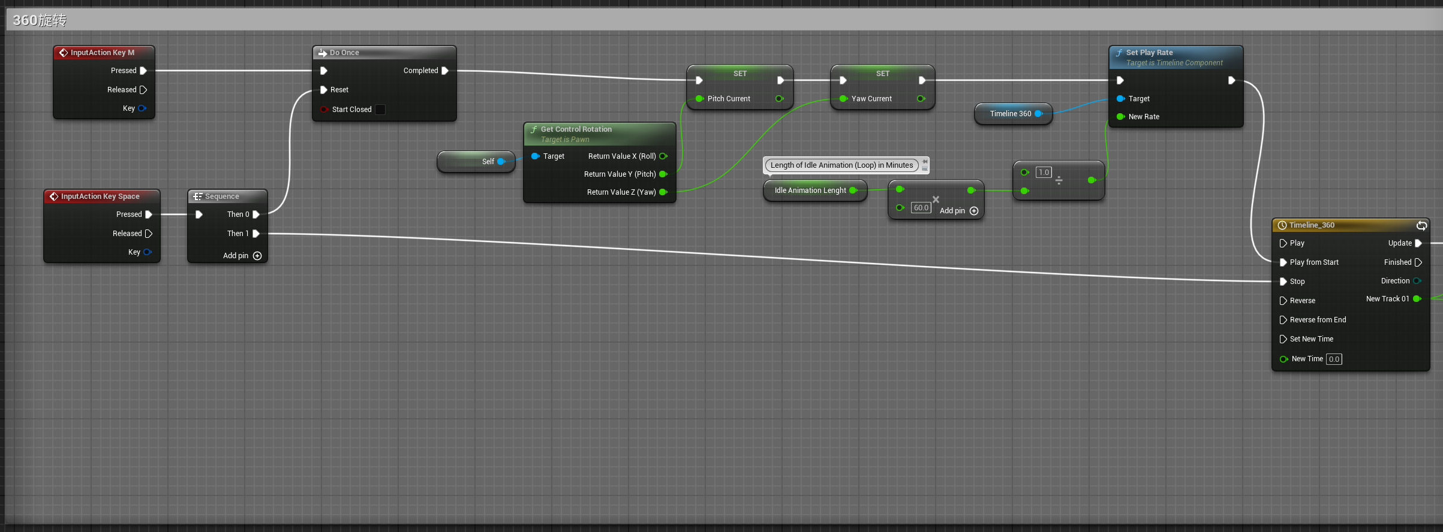Screen dimensions: 1443x532
Task: Click Return Value X (Roll) output pin
Action: point(663,156)
